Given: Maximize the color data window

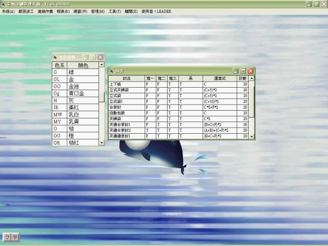Looking at the screenshot, I should 93,57.
